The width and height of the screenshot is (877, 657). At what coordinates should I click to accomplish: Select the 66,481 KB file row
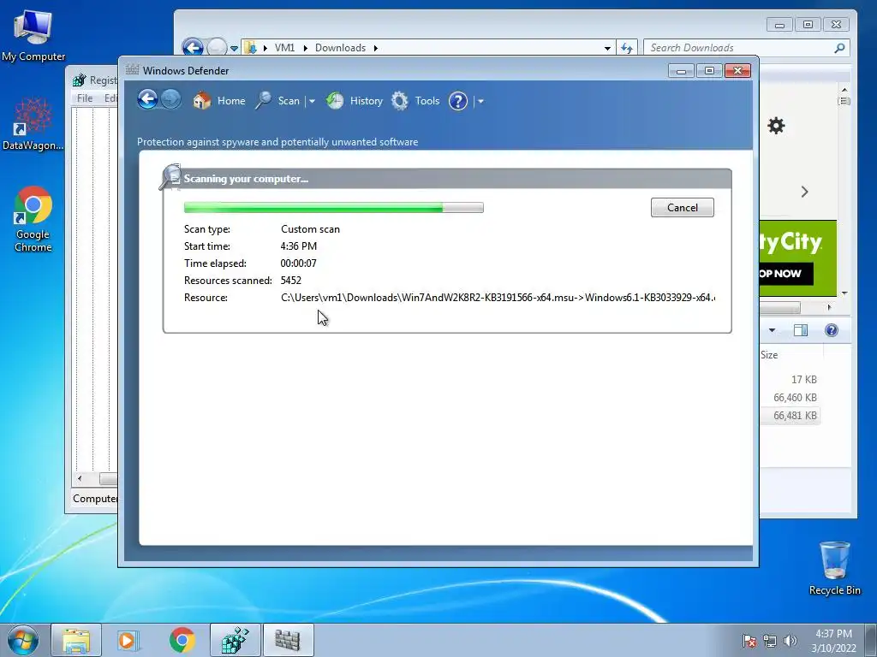point(790,415)
